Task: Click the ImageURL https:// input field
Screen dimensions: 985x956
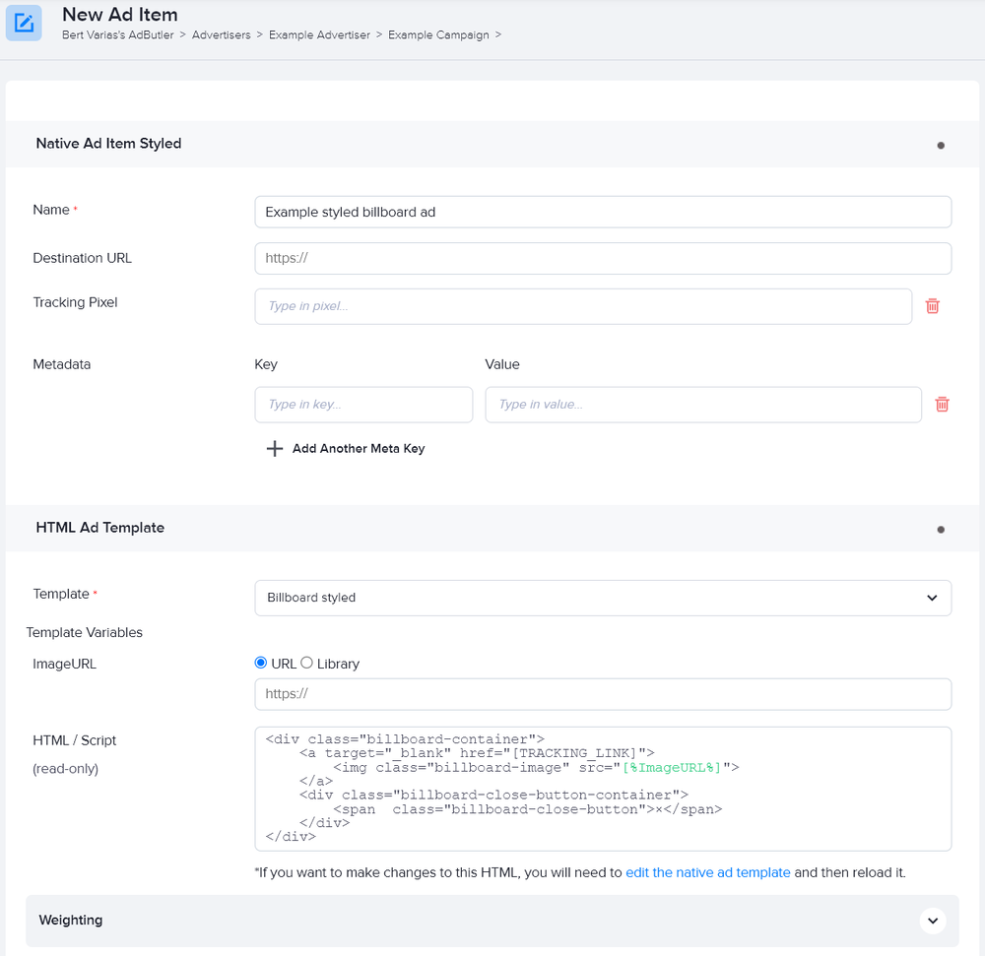Action: (603, 694)
